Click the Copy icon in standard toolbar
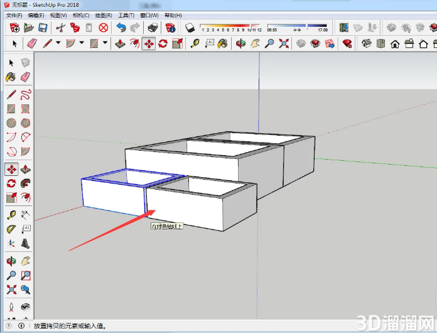 (x=75, y=28)
